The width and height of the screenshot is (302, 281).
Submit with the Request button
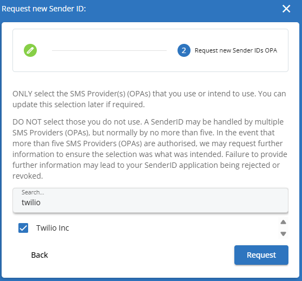261,255
